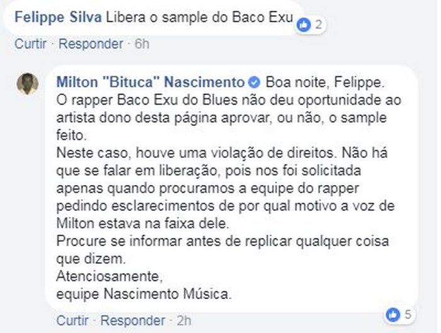The width and height of the screenshot is (441, 333).
Task: Click Curtir under Milton's reply
Action: (x=72, y=320)
